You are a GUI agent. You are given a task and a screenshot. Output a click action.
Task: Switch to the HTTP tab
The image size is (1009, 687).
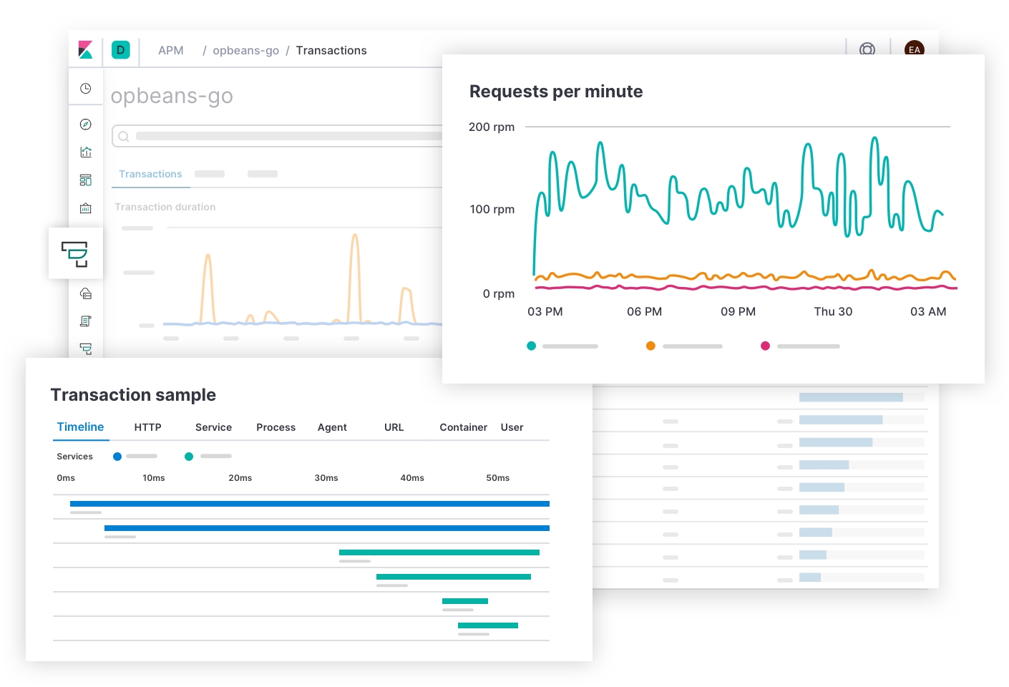pyautogui.click(x=147, y=427)
